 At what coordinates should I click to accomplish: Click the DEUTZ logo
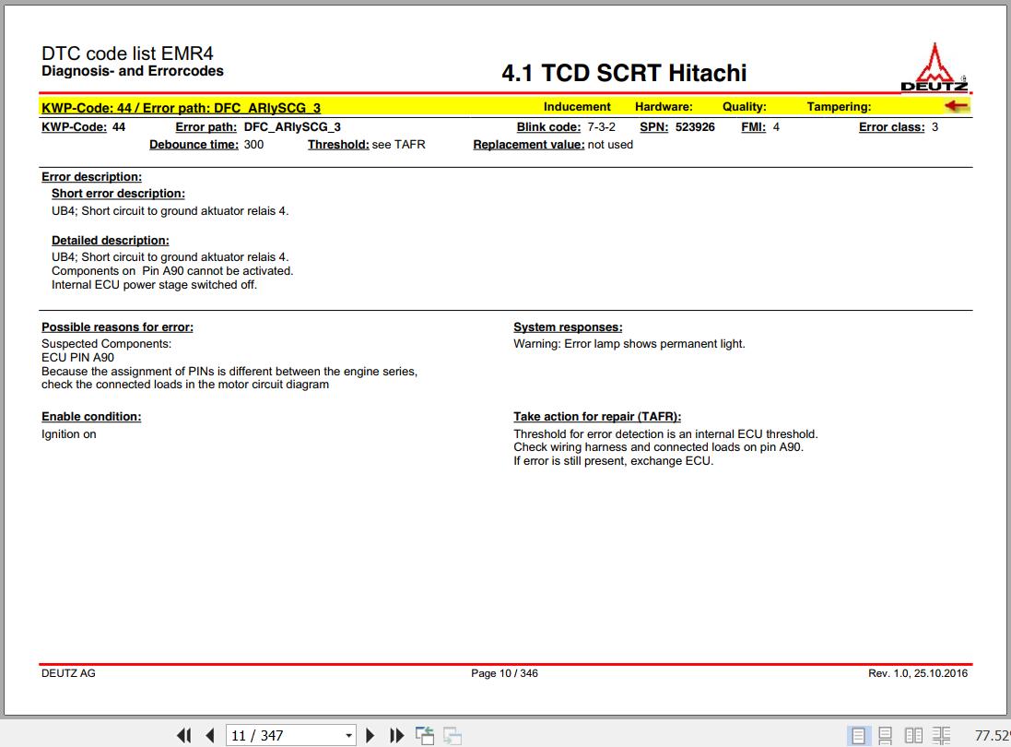pos(935,67)
